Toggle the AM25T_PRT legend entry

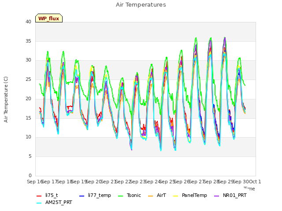pyautogui.click(x=54, y=203)
